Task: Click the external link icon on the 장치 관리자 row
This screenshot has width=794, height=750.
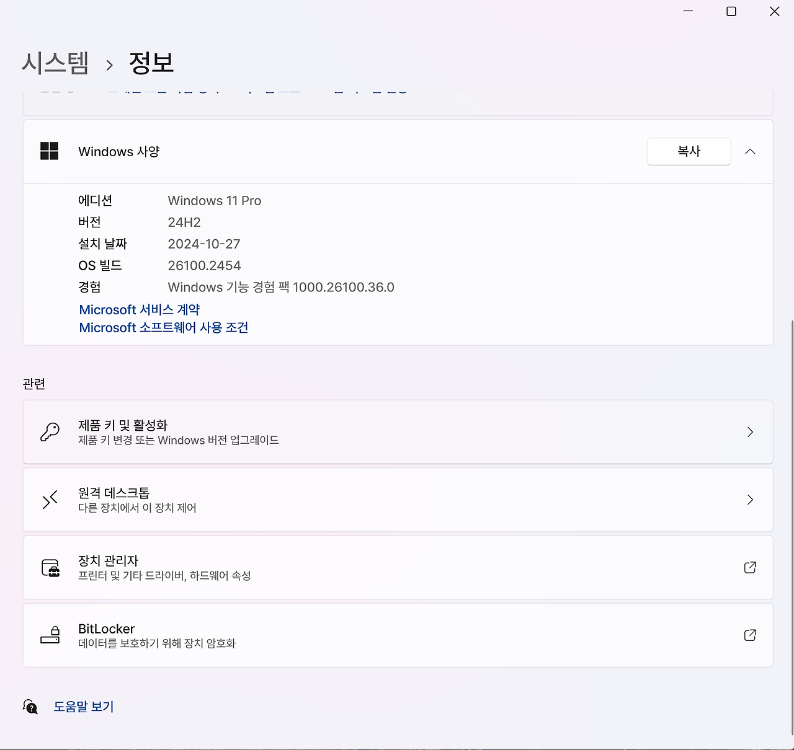Action: click(x=750, y=567)
